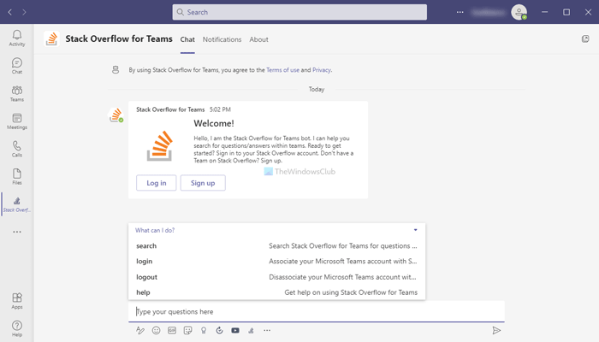Screen dimensions: 599x342
Task: Select Stack Overflow app in sidebar
Action: pyautogui.click(x=17, y=204)
